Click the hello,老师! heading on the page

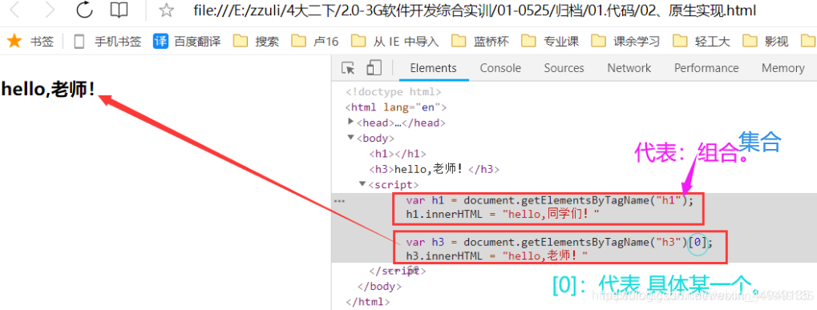tap(48, 89)
